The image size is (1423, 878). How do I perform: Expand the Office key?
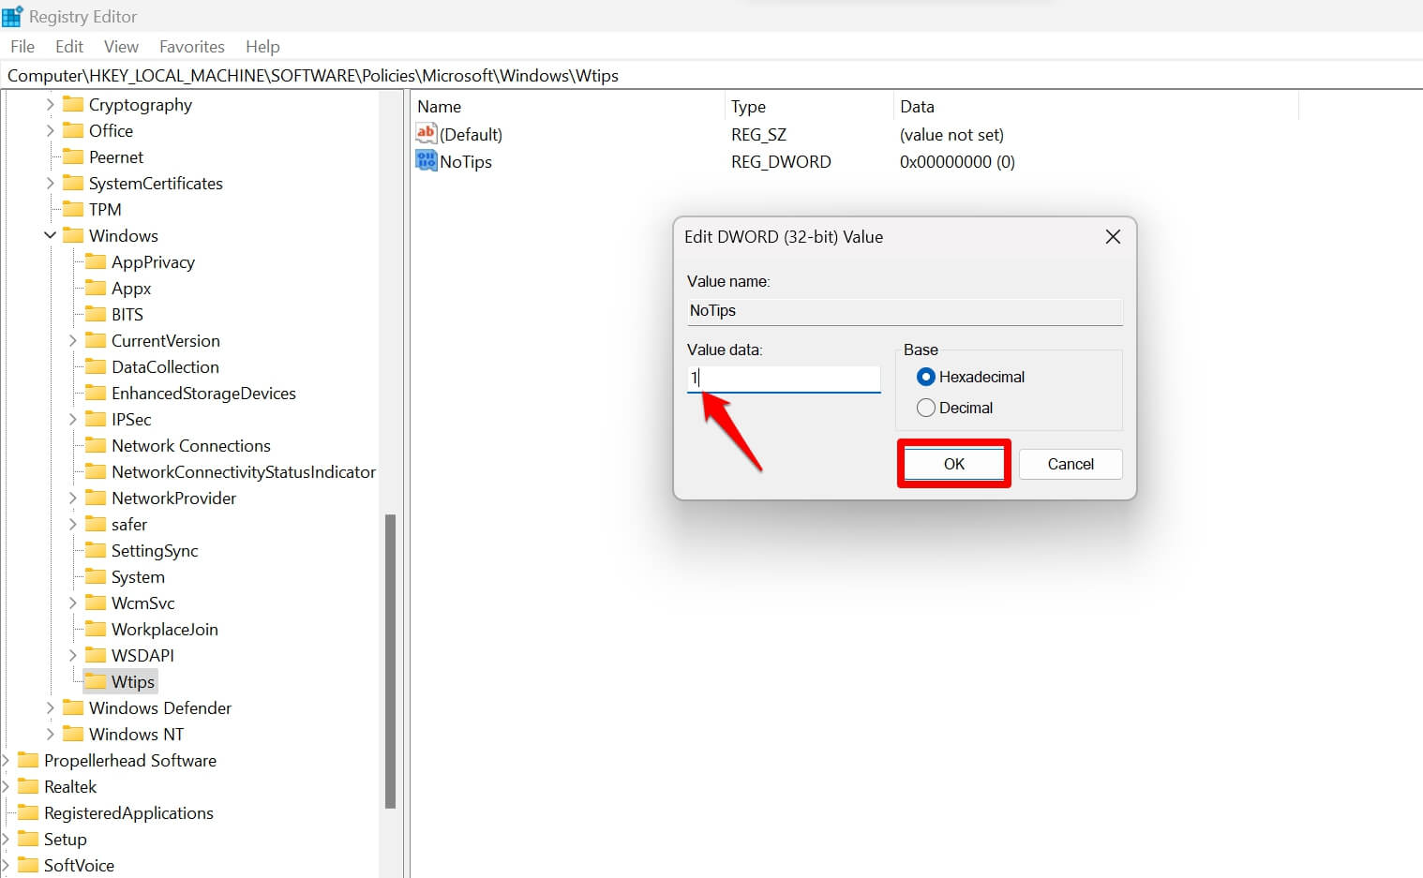[x=51, y=130]
